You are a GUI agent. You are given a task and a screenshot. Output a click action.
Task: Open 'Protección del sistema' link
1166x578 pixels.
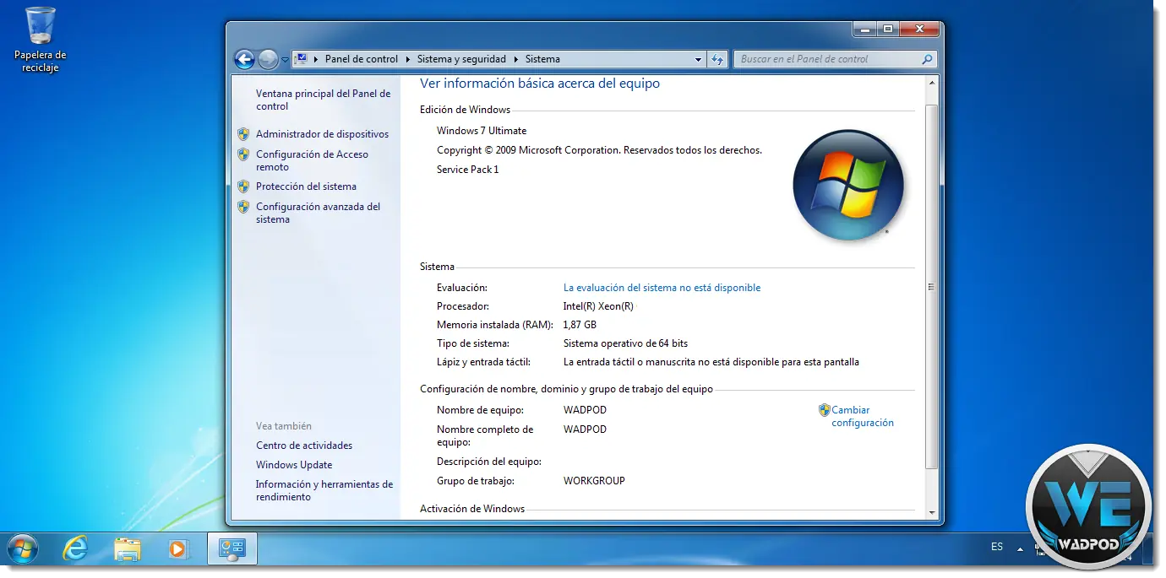point(306,186)
